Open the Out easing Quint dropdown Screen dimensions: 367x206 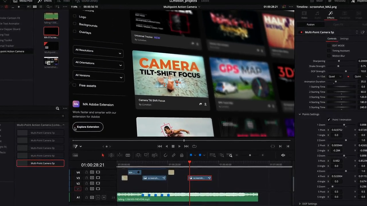click(x=360, y=76)
